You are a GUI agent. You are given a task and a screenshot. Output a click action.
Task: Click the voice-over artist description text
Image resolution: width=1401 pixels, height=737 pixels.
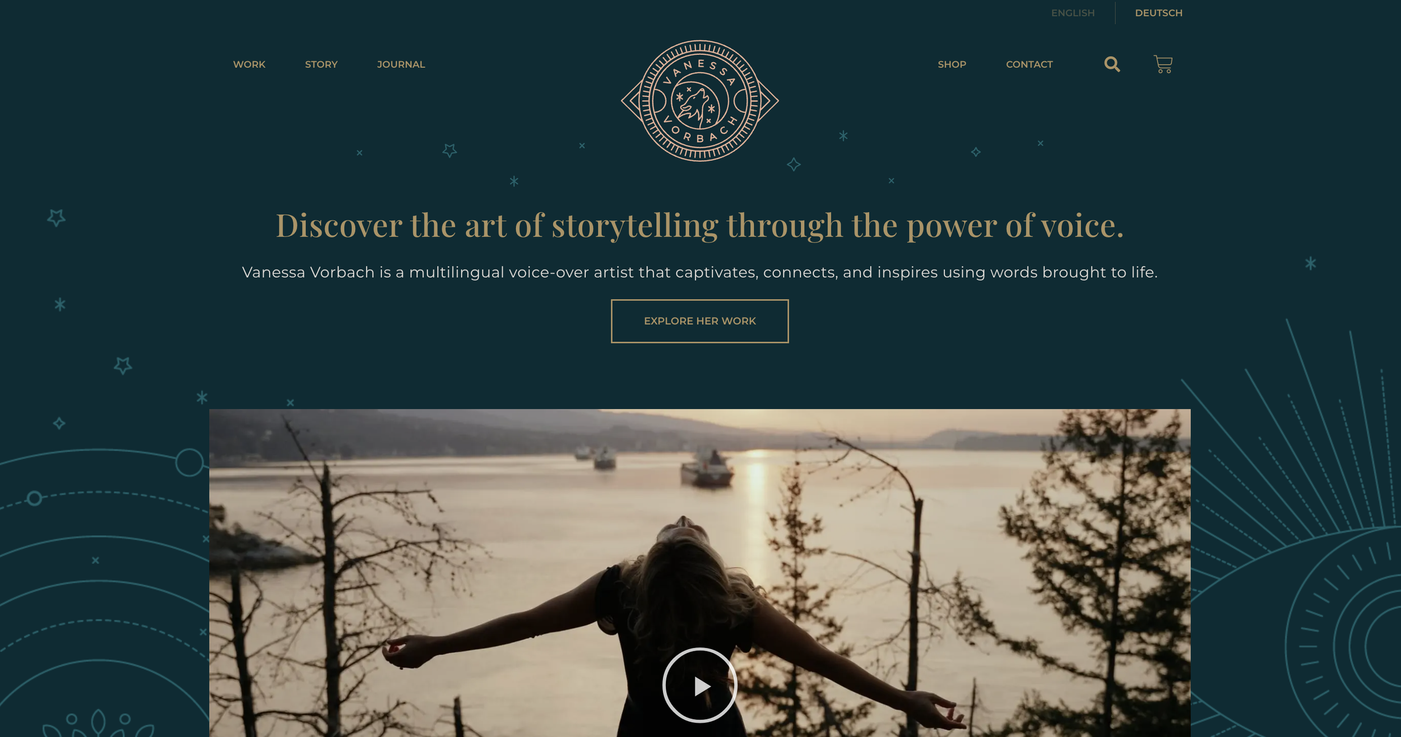699,272
